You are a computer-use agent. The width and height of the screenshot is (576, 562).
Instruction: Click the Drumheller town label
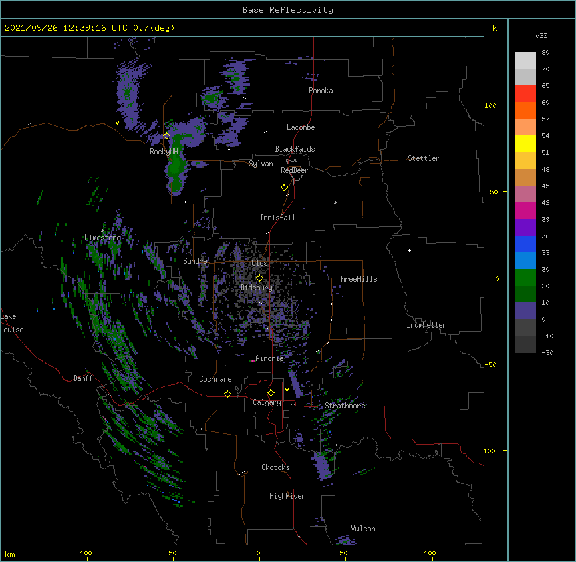coord(426,325)
